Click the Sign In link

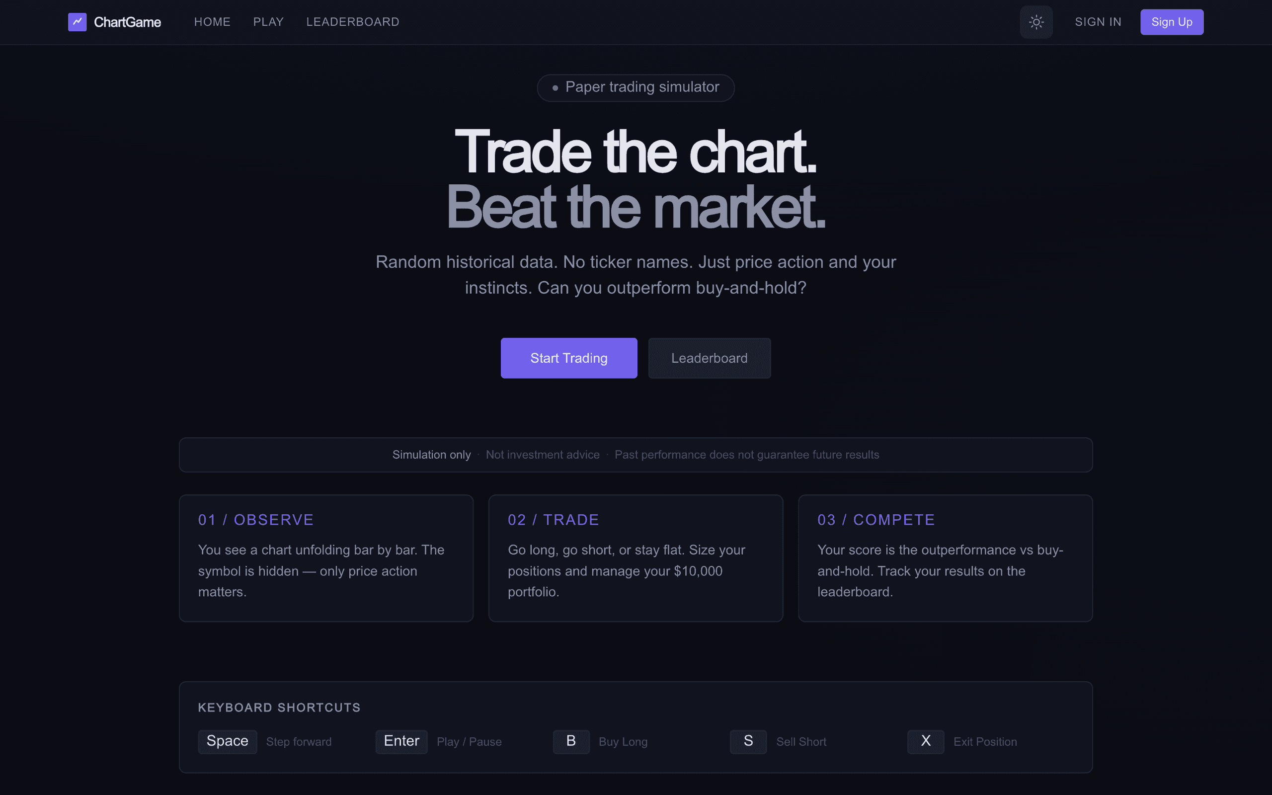coord(1098,22)
